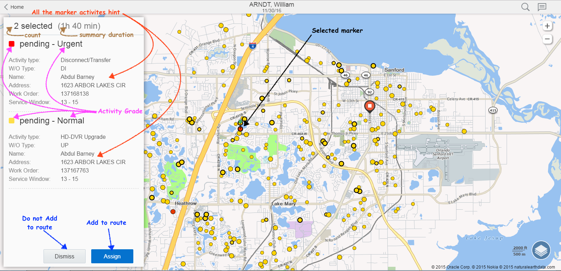
Task: Click the 'HD-DVR Upgrade' activity type value
Action: [83, 137]
